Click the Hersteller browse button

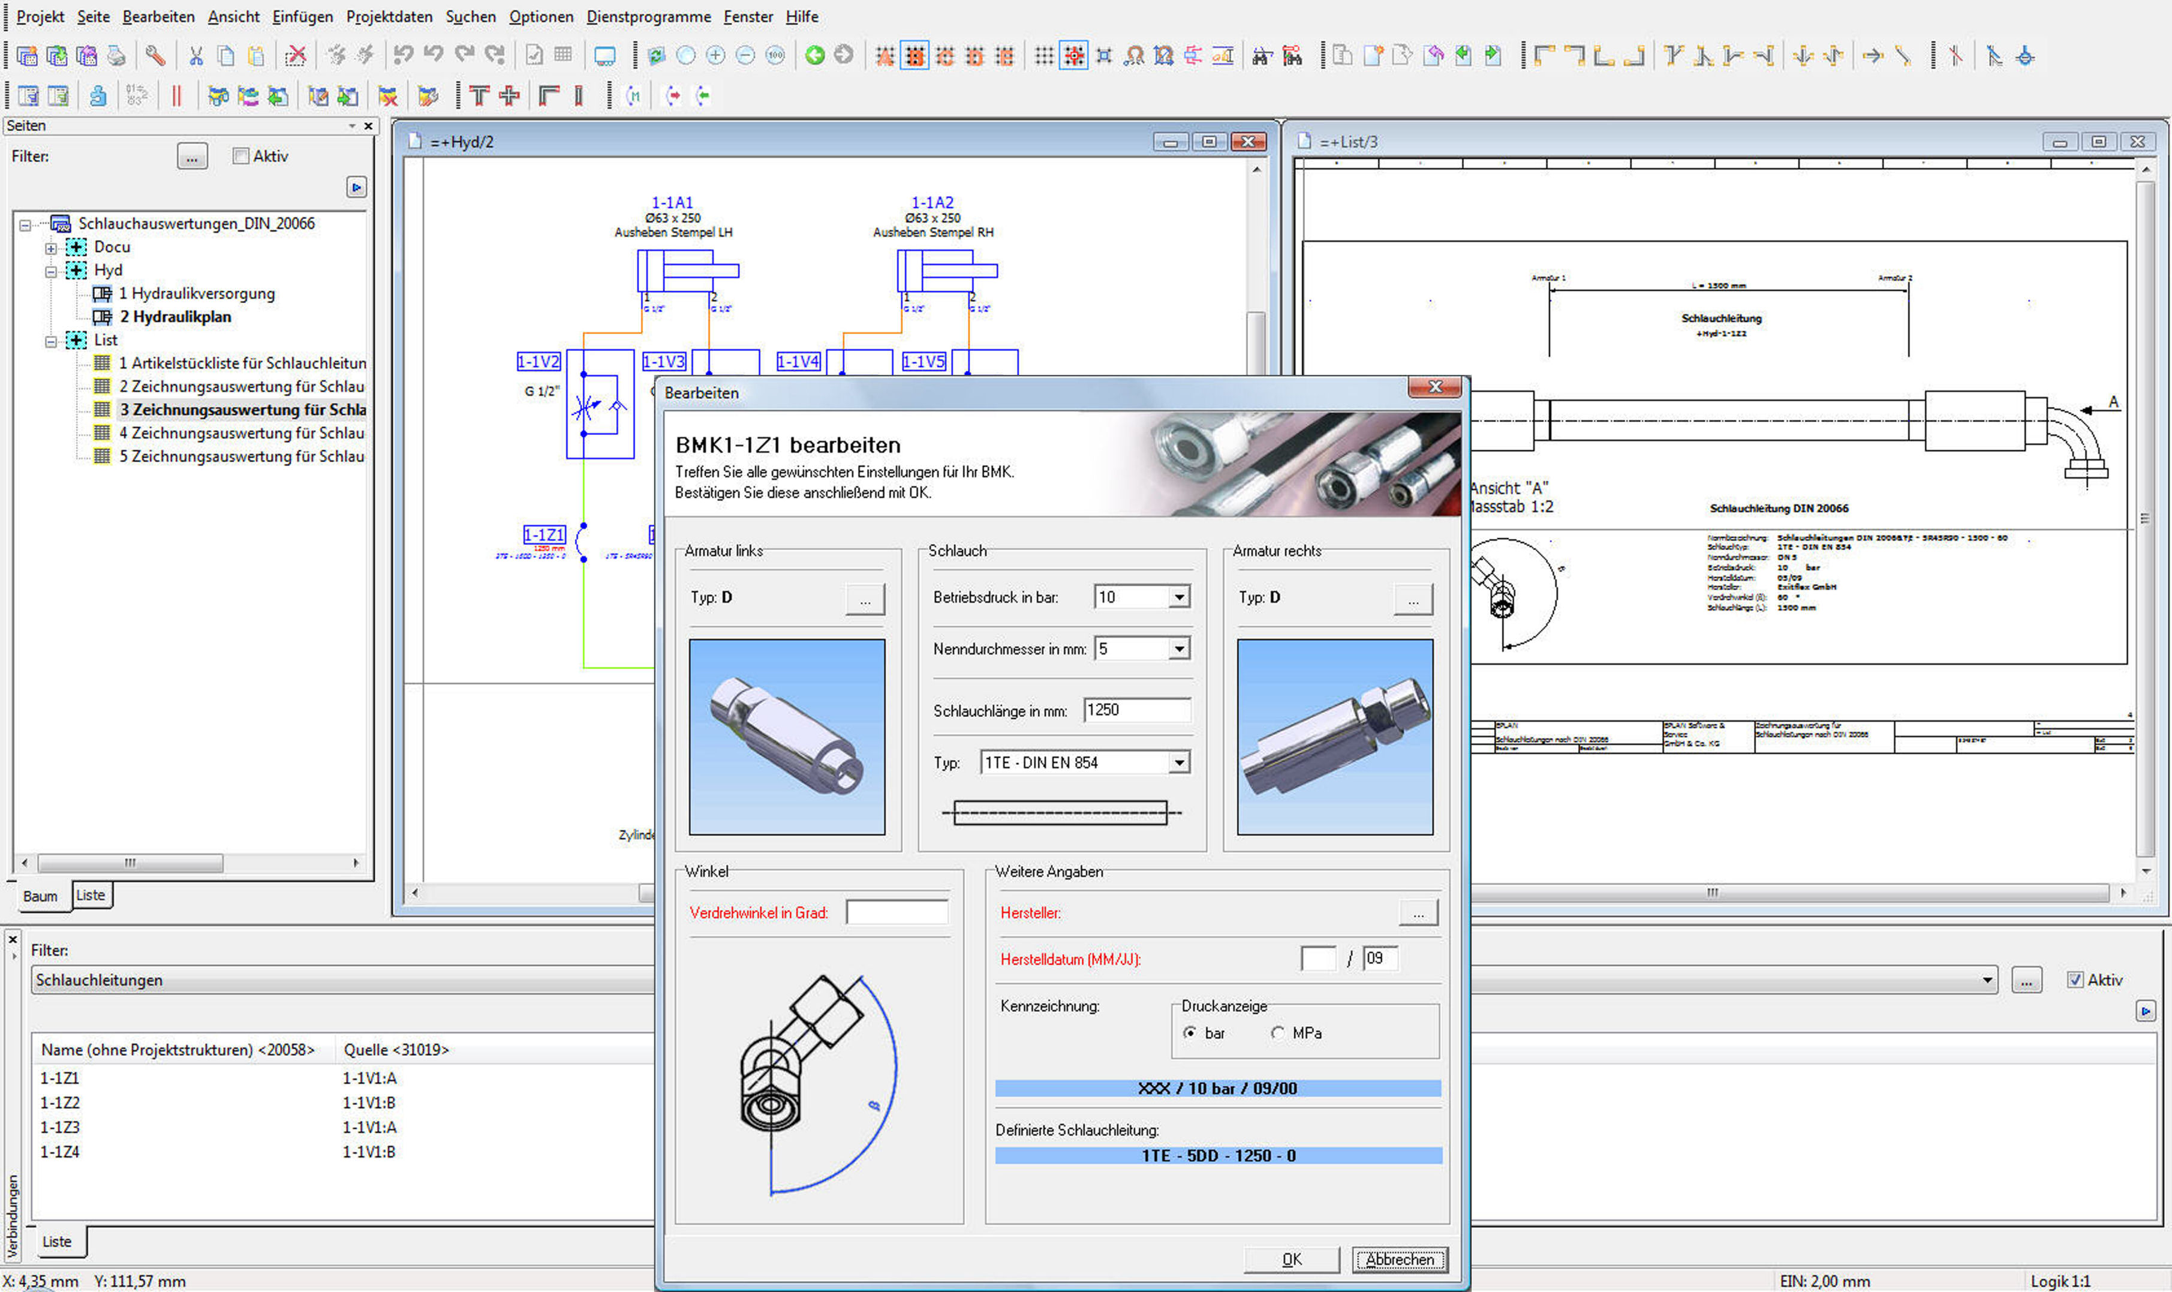[1418, 914]
